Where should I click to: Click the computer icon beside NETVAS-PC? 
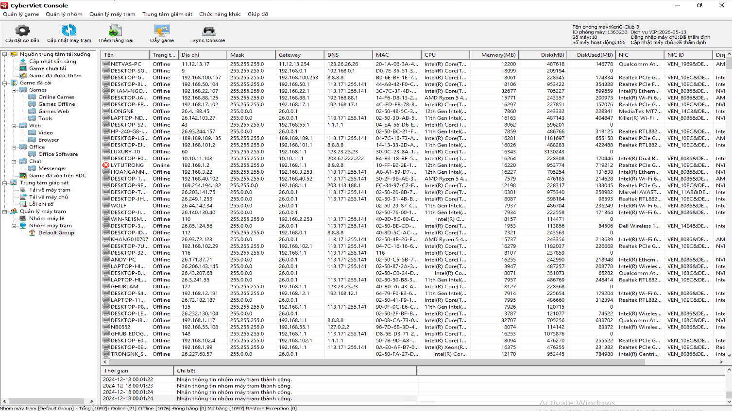(106, 64)
